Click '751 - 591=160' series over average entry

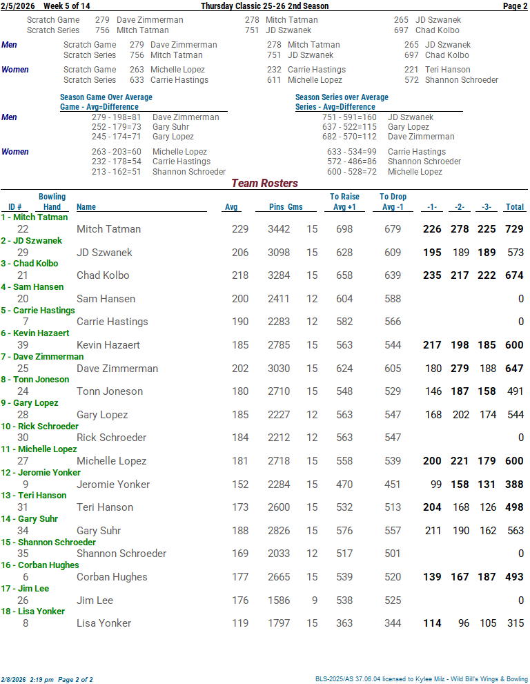point(349,117)
